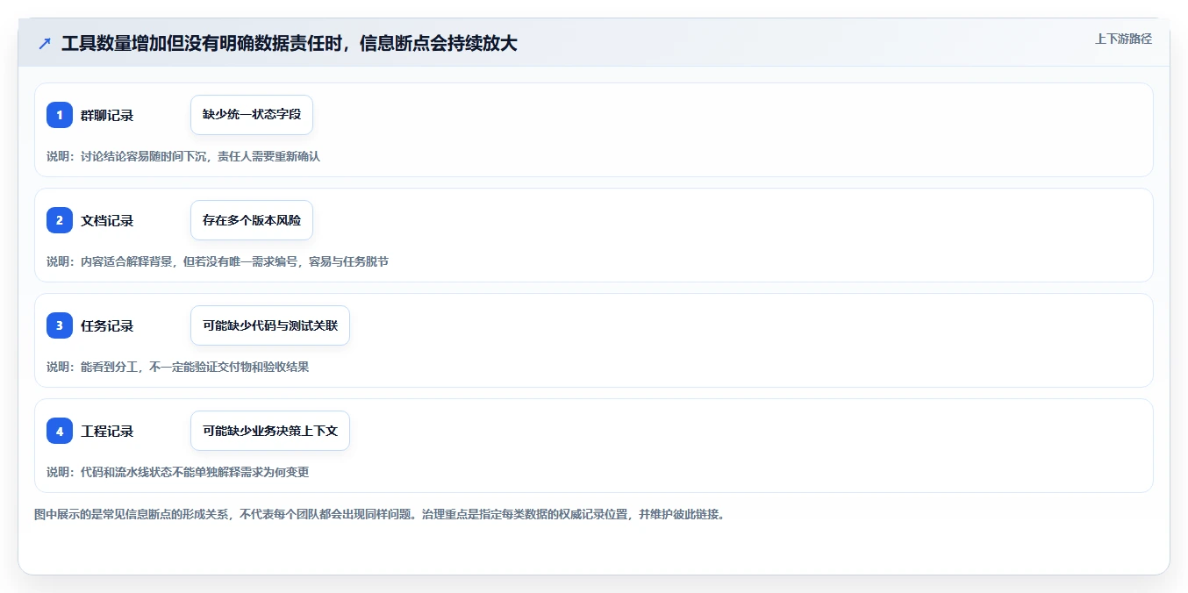This screenshot has height=593, width=1188.
Task: Select the 任务记录 label
Action: tap(107, 326)
